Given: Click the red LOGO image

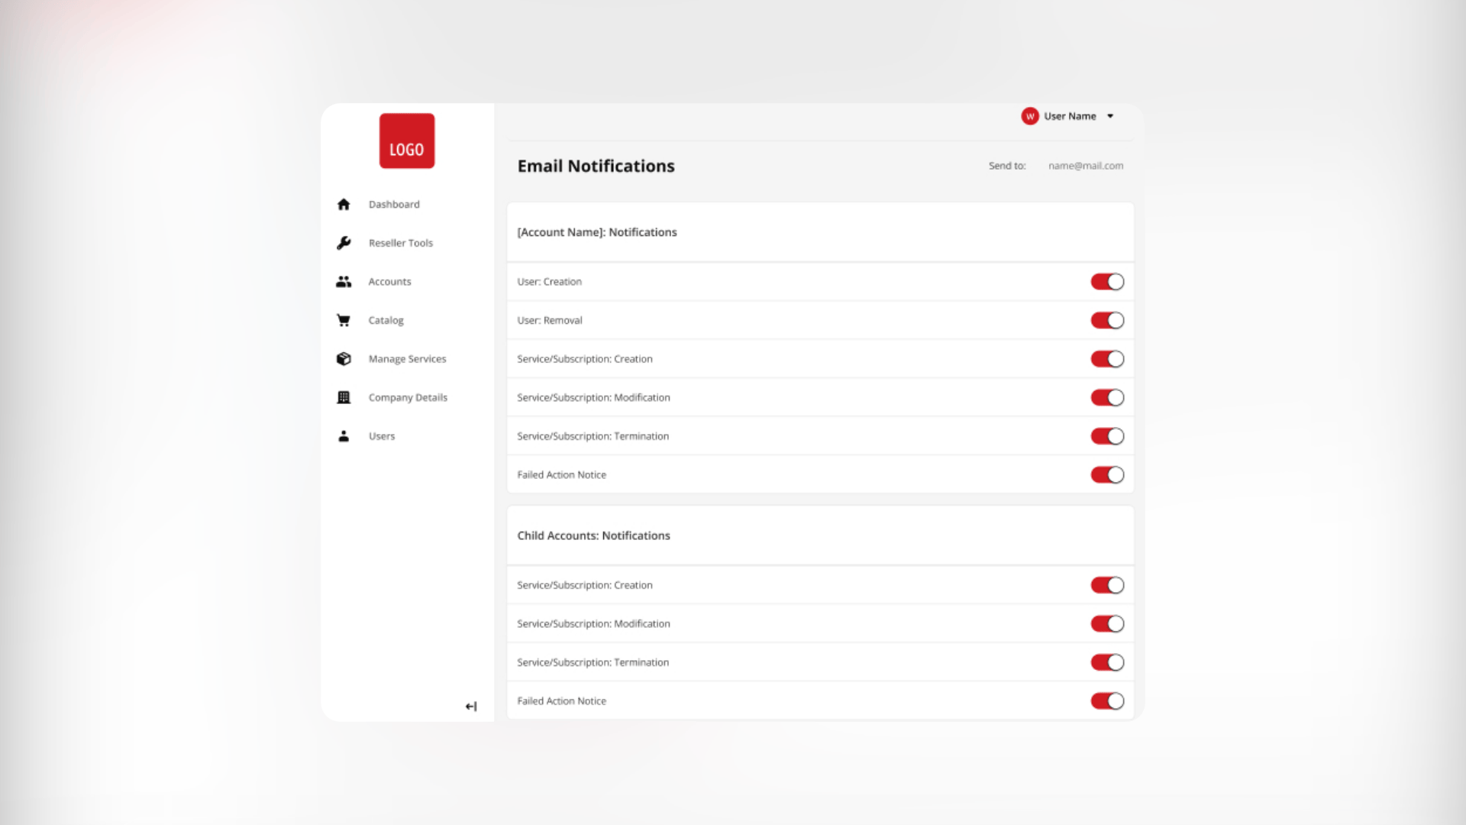Looking at the screenshot, I should pyautogui.click(x=407, y=141).
